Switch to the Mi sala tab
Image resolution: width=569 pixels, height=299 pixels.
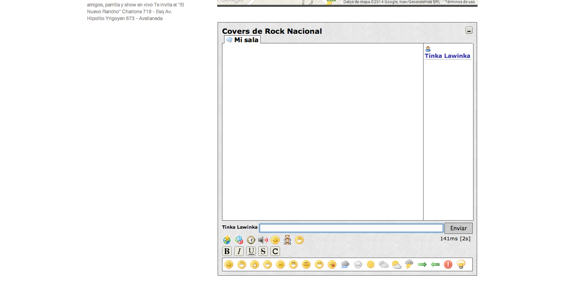(x=243, y=40)
